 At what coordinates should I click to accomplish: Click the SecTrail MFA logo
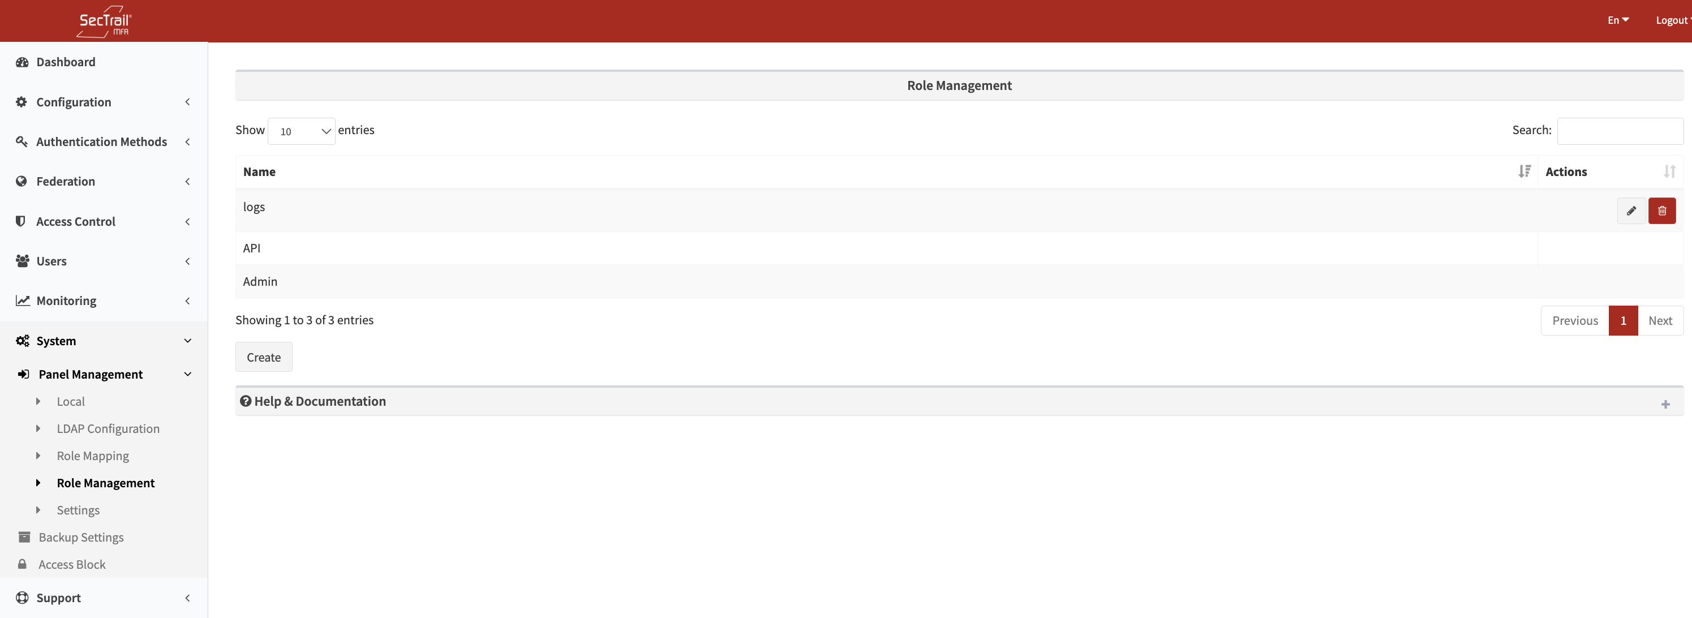[x=105, y=22]
